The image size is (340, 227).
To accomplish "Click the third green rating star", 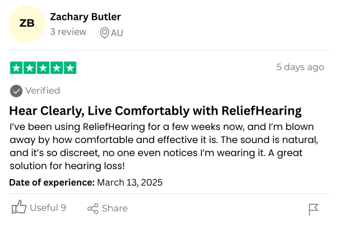I will (x=43, y=68).
